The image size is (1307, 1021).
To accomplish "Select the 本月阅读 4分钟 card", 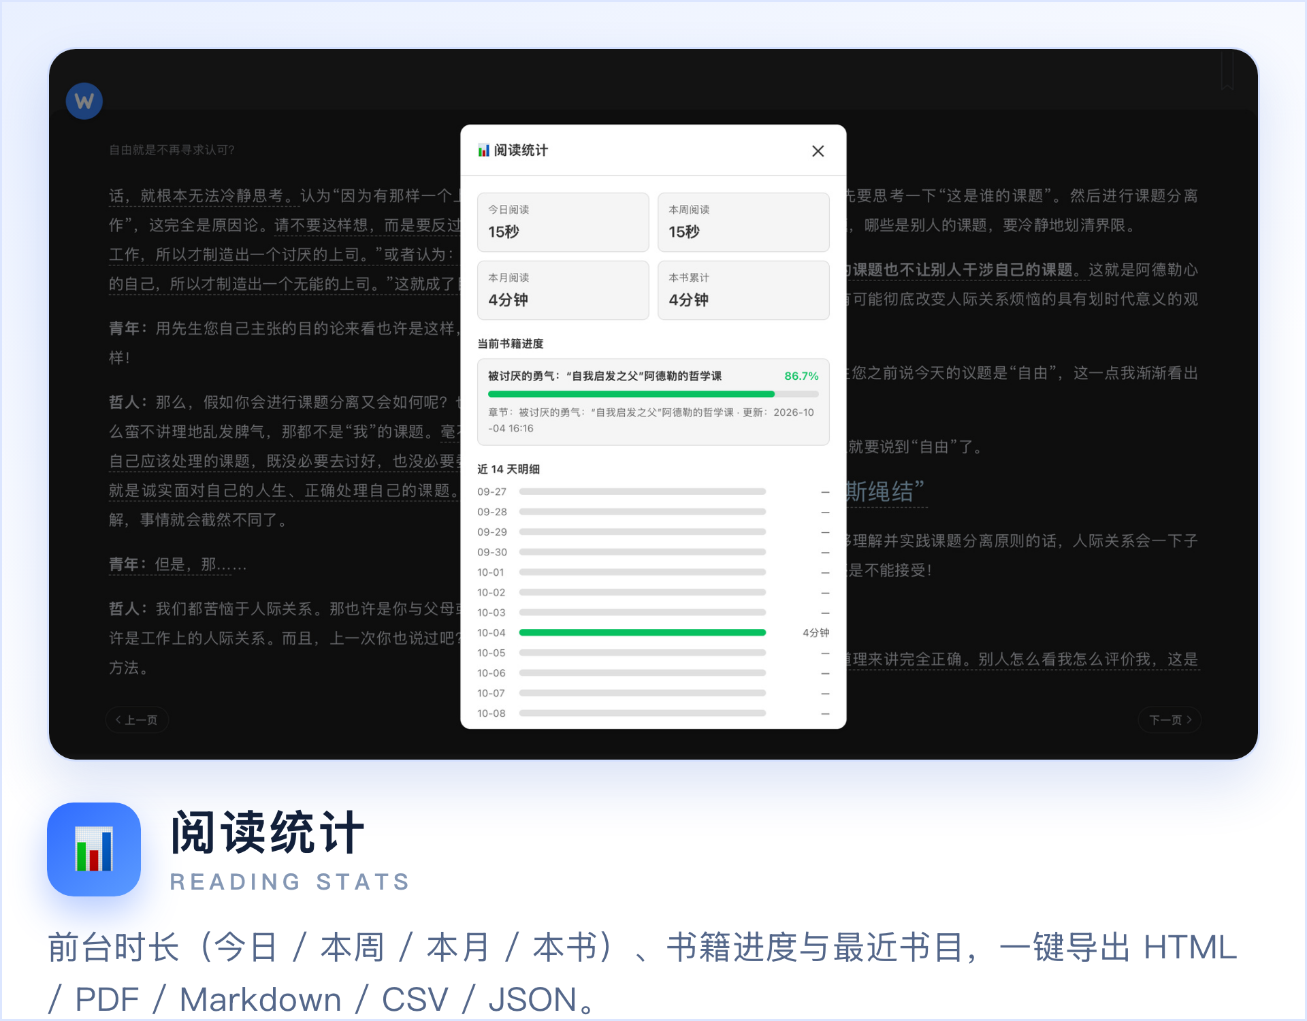I will (563, 290).
